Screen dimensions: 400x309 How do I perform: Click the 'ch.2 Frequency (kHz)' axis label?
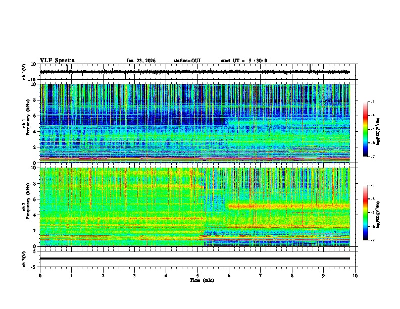26,201
